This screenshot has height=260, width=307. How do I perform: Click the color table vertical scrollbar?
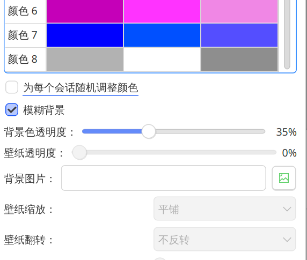(287, 34)
